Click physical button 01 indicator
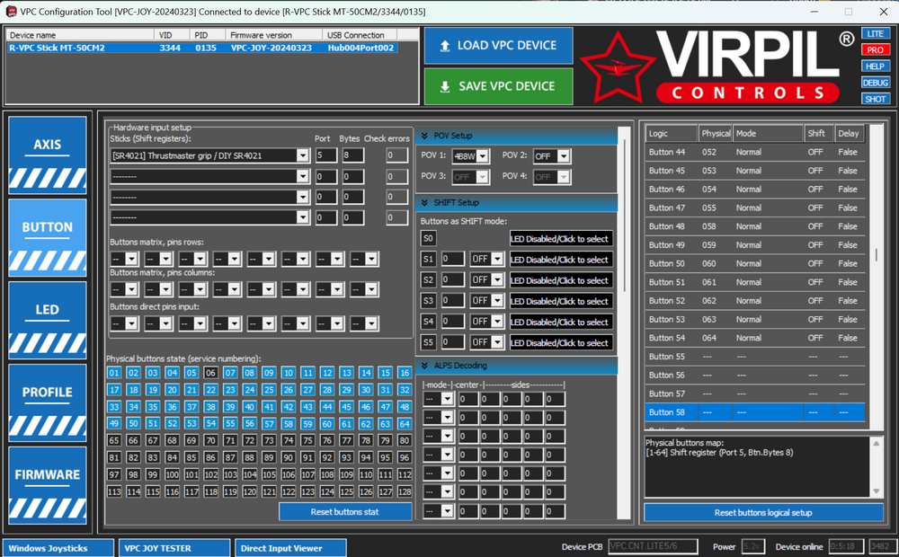Image resolution: width=899 pixels, height=557 pixels. point(114,373)
